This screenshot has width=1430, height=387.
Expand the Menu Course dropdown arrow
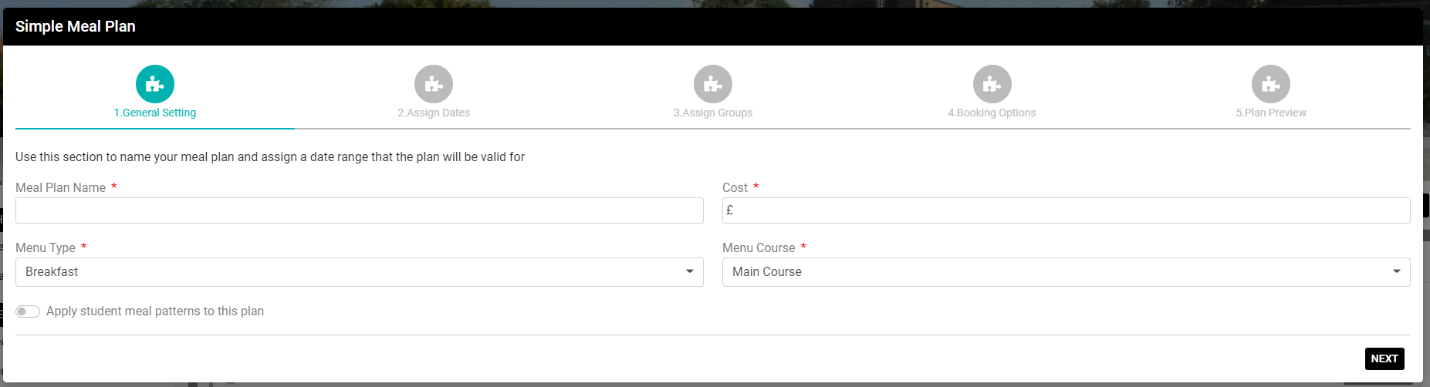[1397, 271]
